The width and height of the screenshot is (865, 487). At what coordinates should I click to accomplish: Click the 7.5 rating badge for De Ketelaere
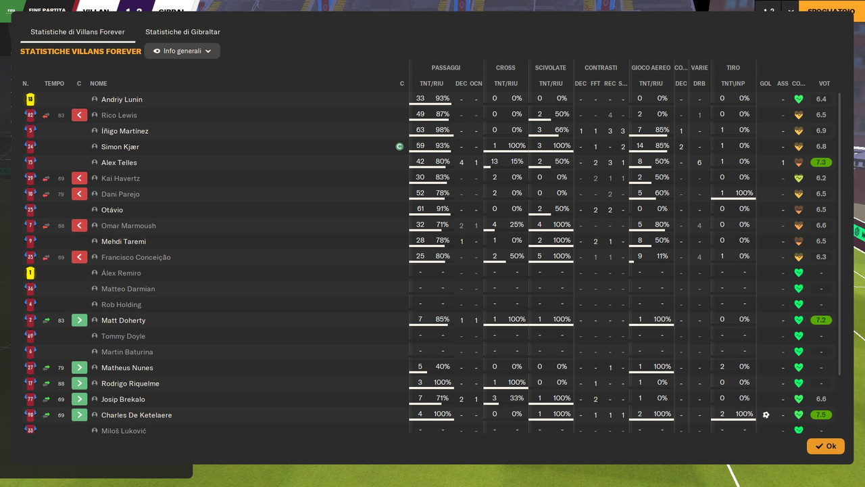coord(821,415)
